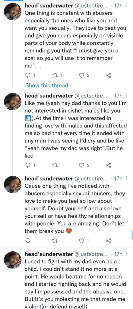Open profile picture on the last tweet
Image resolution: width=133 pixels, height=309 pixels.
coord(13,260)
